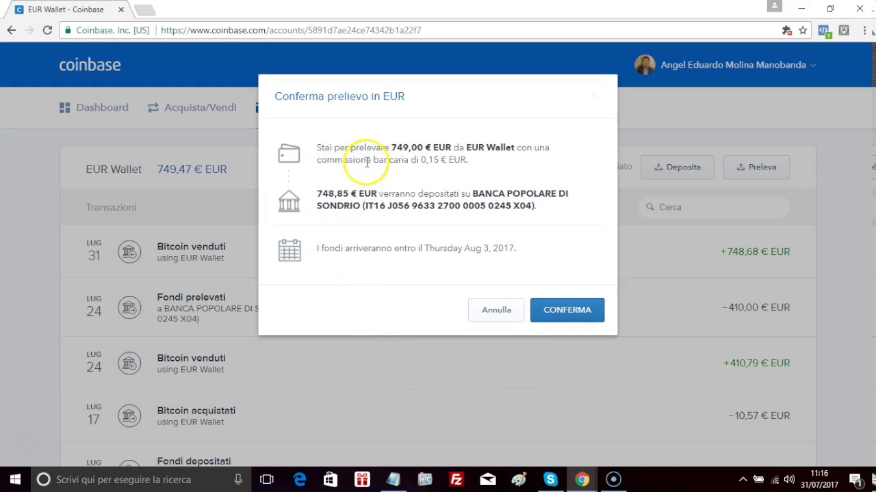
Task: Click the +410,79 € EUR amount
Action: click(756, 363)
